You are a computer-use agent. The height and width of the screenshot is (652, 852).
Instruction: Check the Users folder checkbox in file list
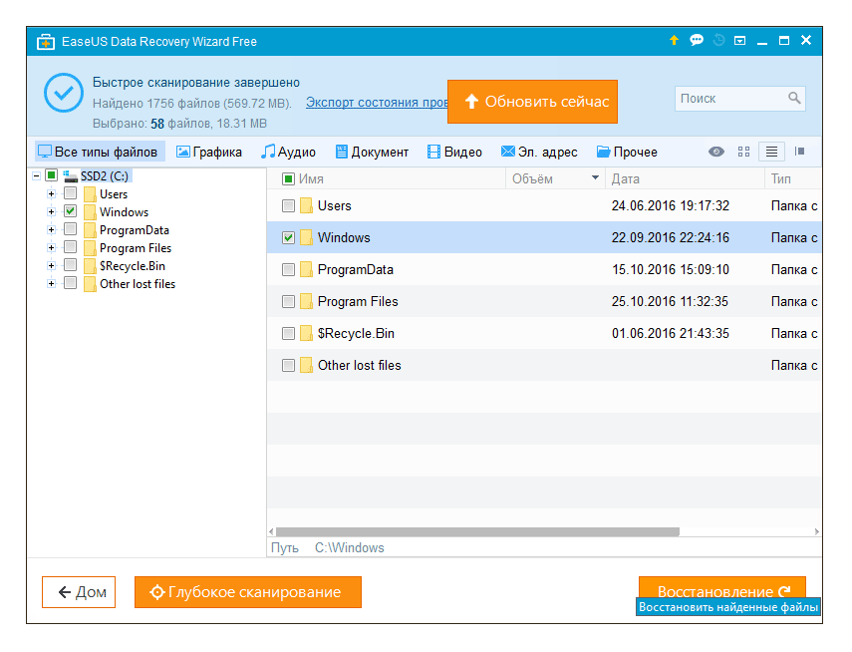(288, 206)
